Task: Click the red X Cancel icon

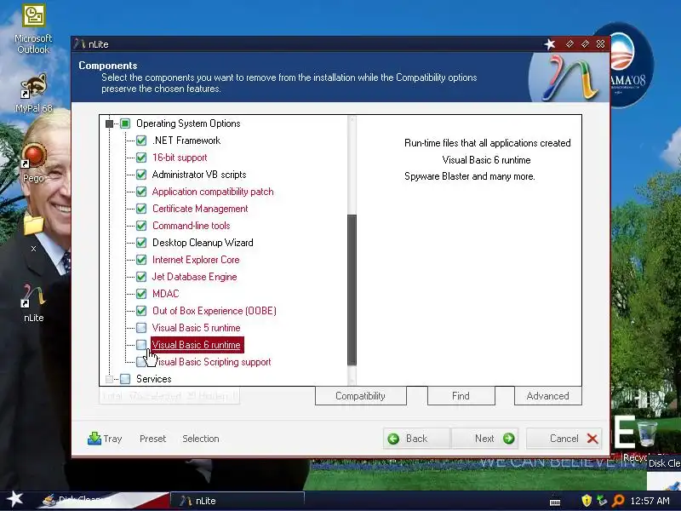Action: pos(592,439)
